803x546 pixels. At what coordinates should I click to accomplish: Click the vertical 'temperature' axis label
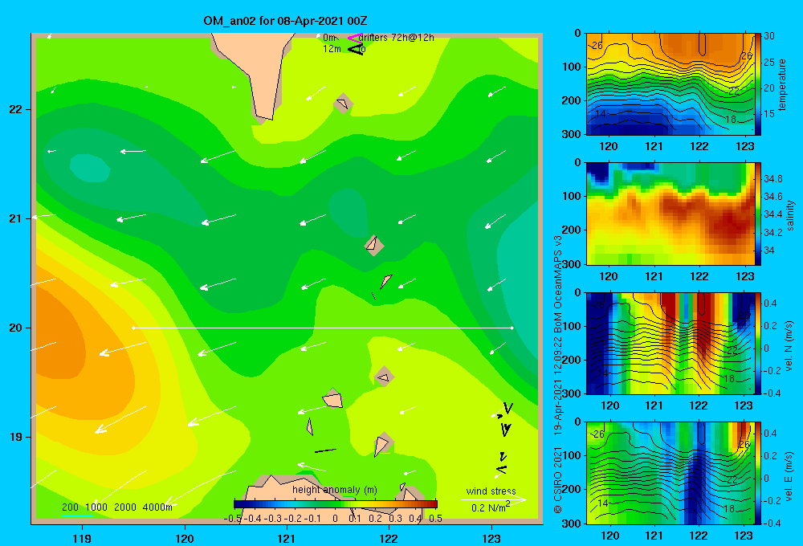click(782, 84)
